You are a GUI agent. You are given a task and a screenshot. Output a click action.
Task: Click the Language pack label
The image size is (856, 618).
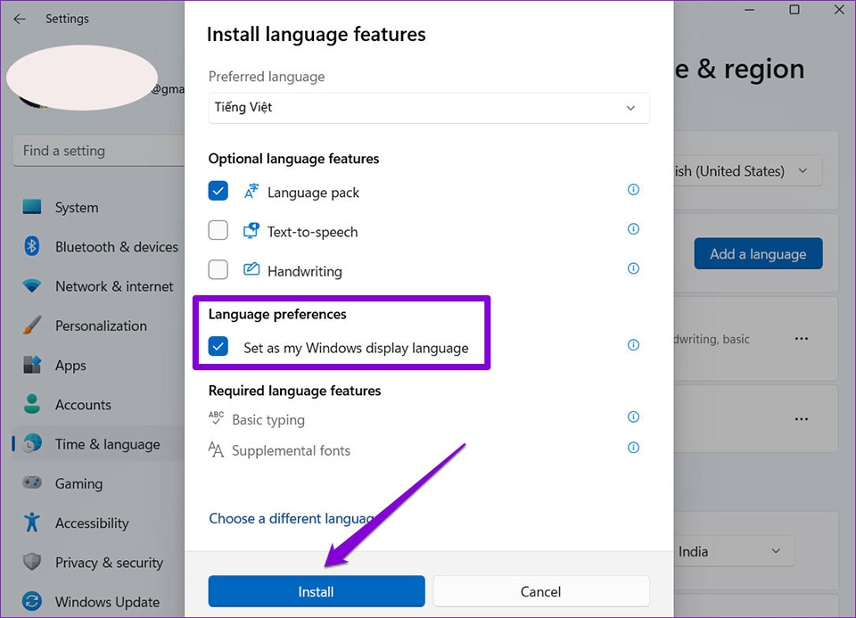point(313,192)
